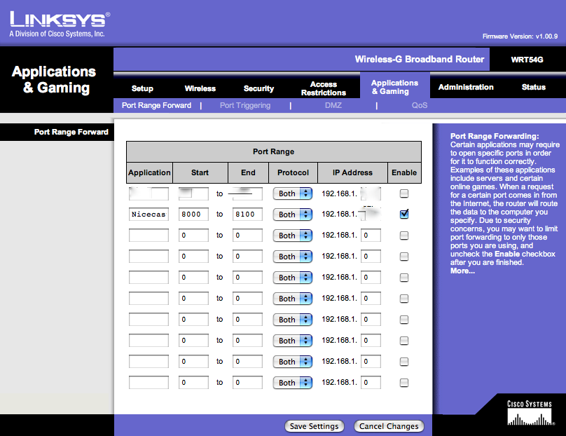Click the start port field showing 8000
Viewport: 566px width, 436px height.
click(x=193, y=214)
